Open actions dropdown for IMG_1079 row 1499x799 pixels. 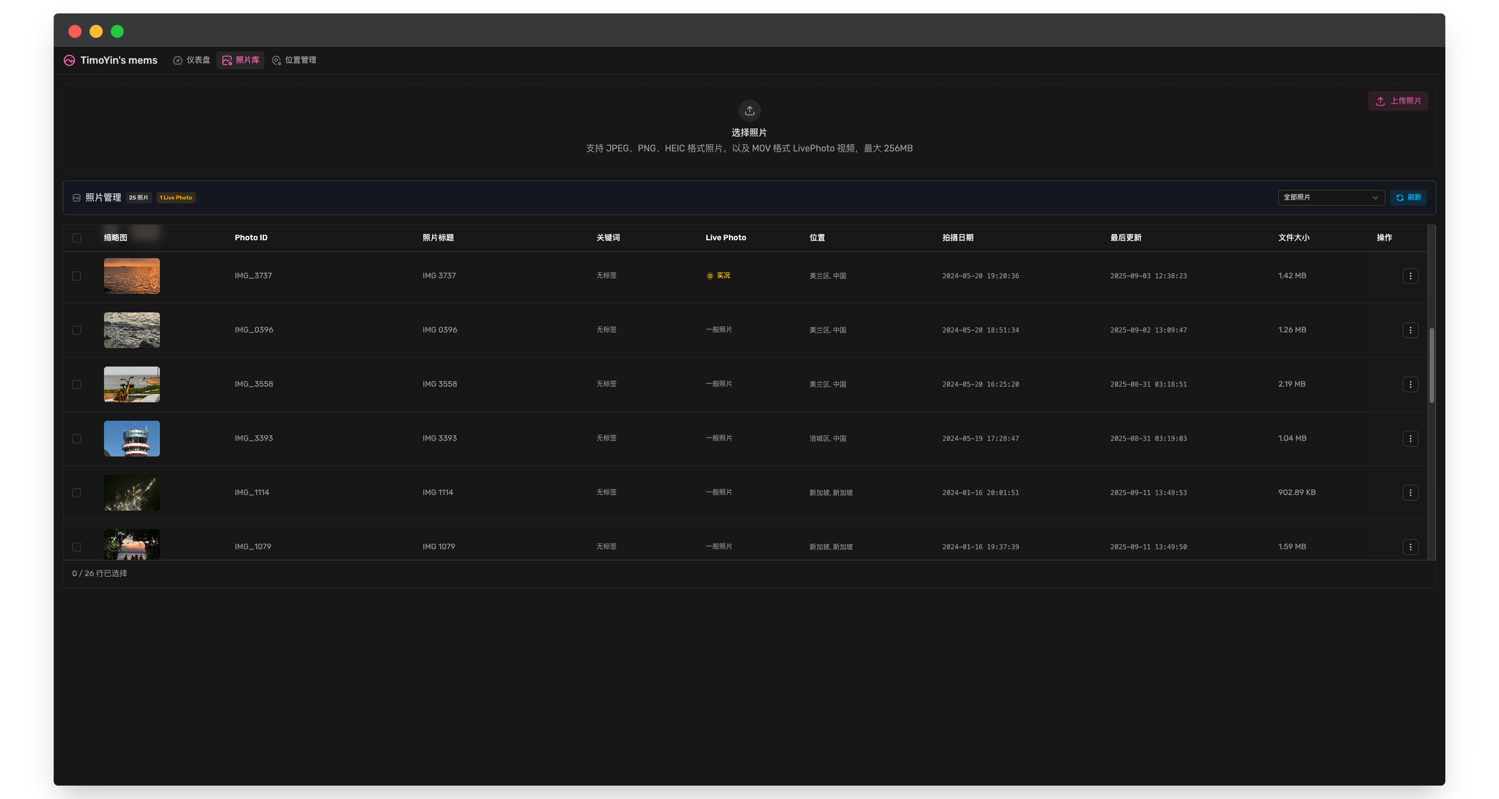coord(1410,546)
